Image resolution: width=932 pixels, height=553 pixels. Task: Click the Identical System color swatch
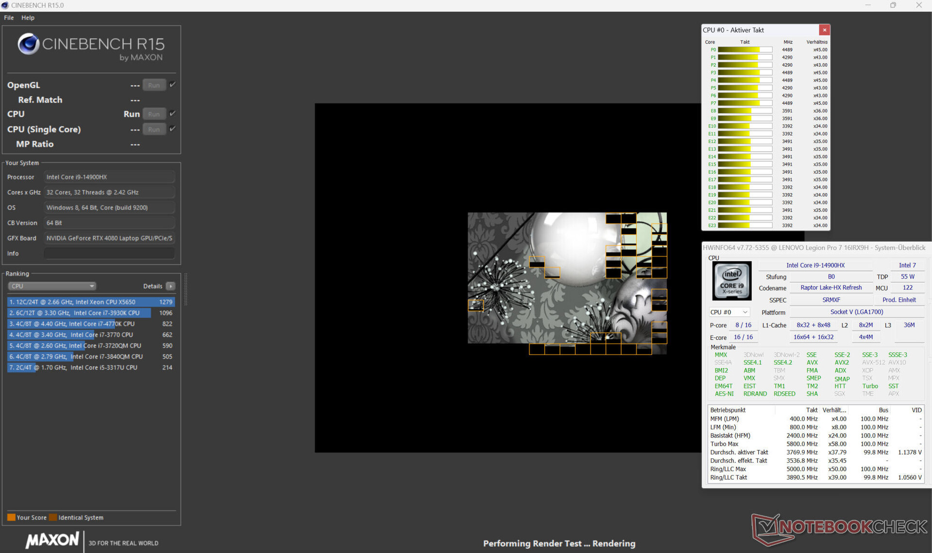tap(53, 517)
